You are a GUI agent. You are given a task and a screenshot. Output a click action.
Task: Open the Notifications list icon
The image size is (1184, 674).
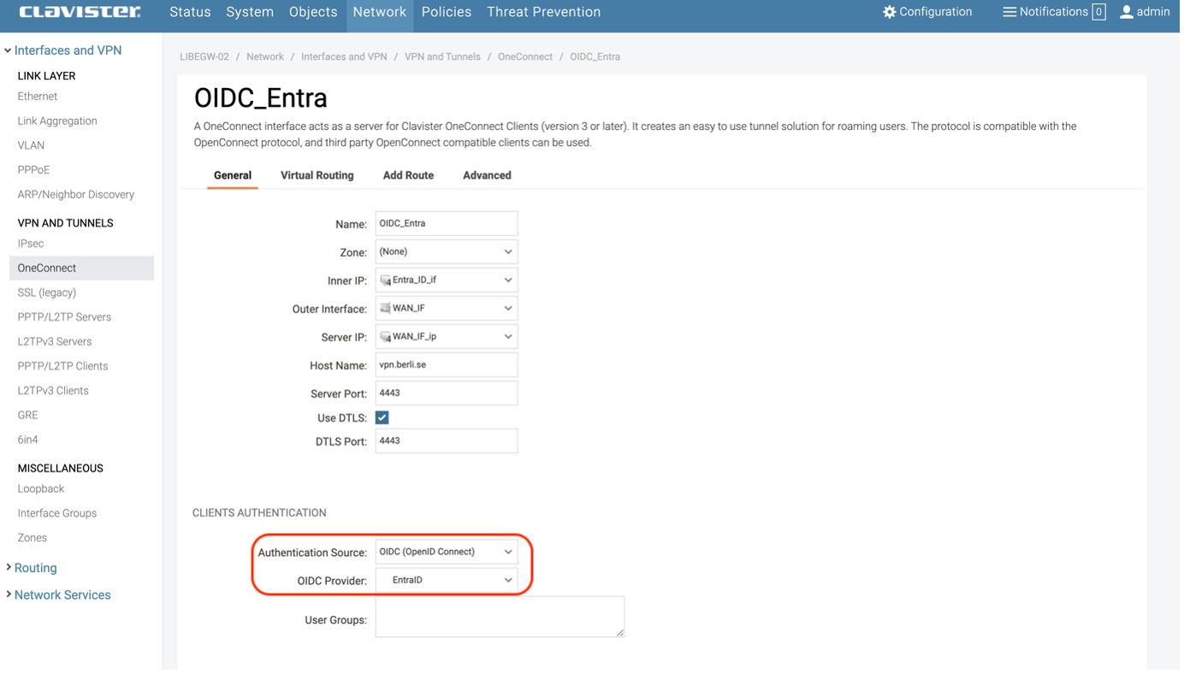tap(1009, 12)
